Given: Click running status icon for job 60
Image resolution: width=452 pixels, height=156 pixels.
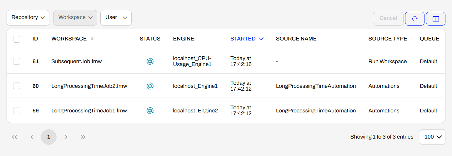Looking at the screenshot, I should [x=150, y=86].
